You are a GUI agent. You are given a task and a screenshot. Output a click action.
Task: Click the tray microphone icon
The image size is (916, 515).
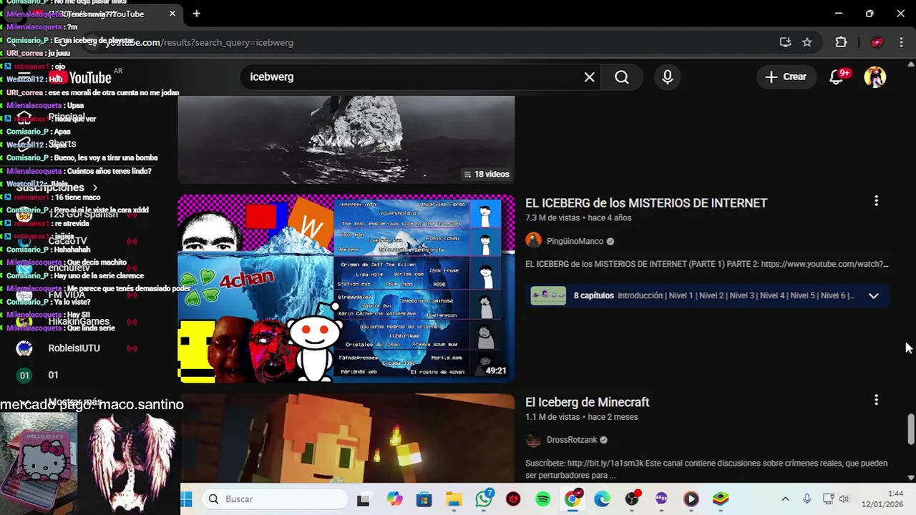point(807,499)
